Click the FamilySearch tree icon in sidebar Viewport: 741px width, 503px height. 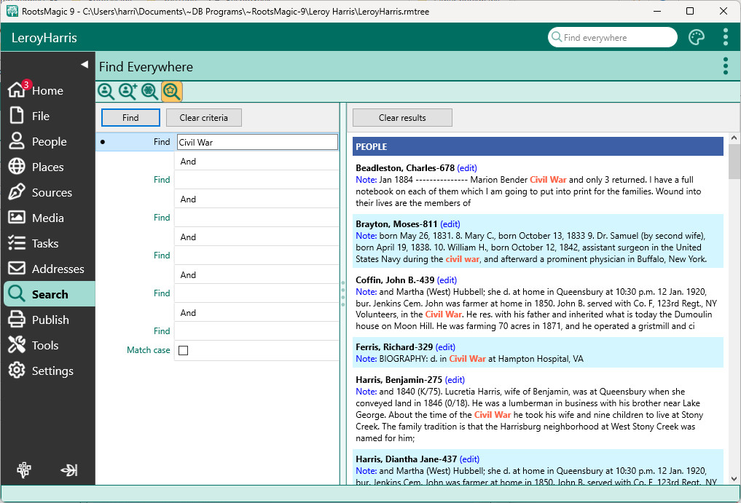24,470
